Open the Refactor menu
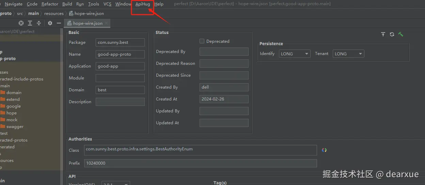 pos(50,4)
